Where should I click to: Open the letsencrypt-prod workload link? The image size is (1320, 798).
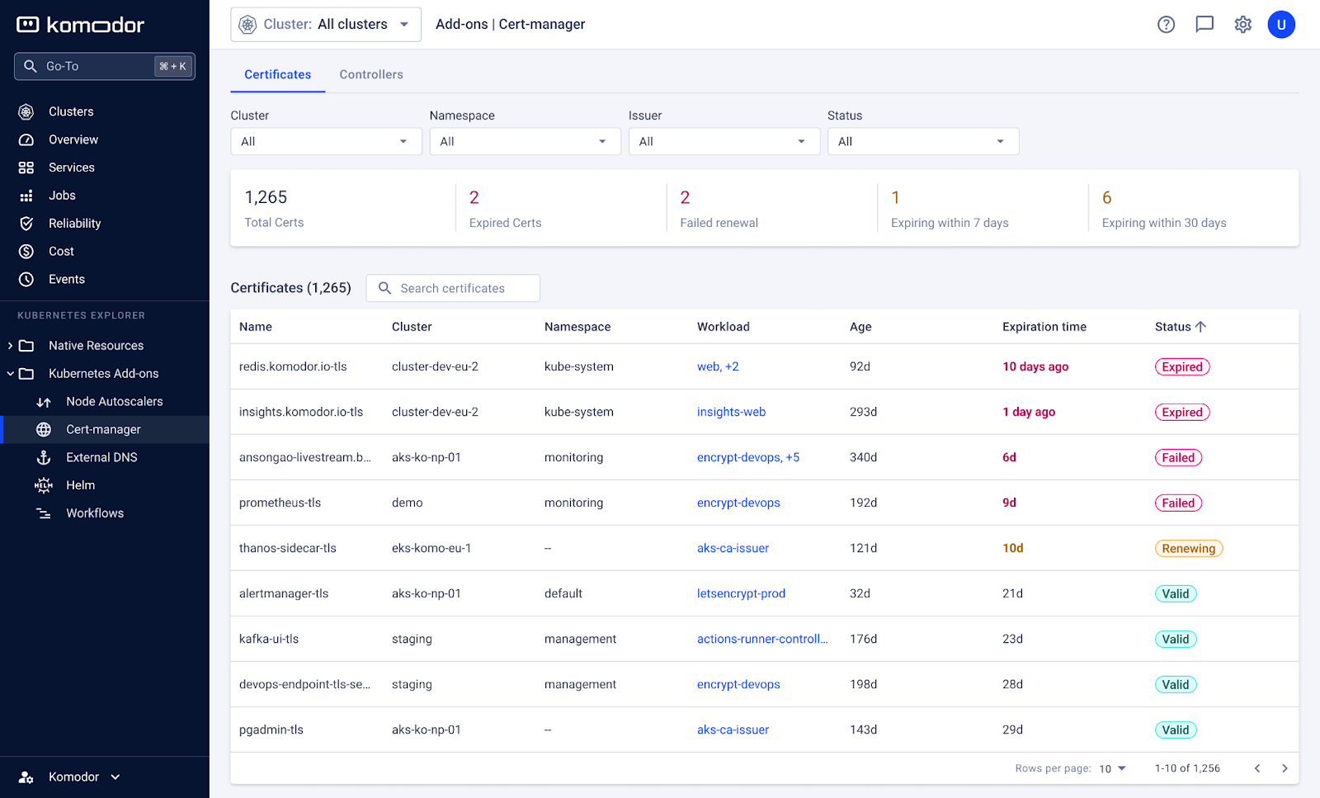(741, 593)
